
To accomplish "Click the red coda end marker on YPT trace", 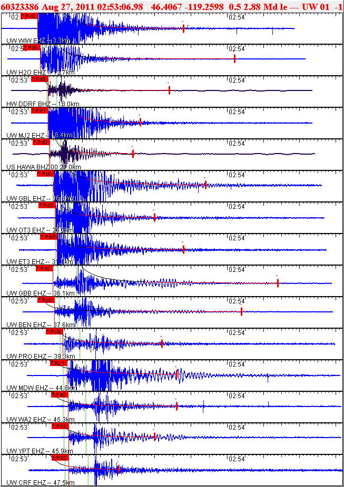I will point(154,437).
